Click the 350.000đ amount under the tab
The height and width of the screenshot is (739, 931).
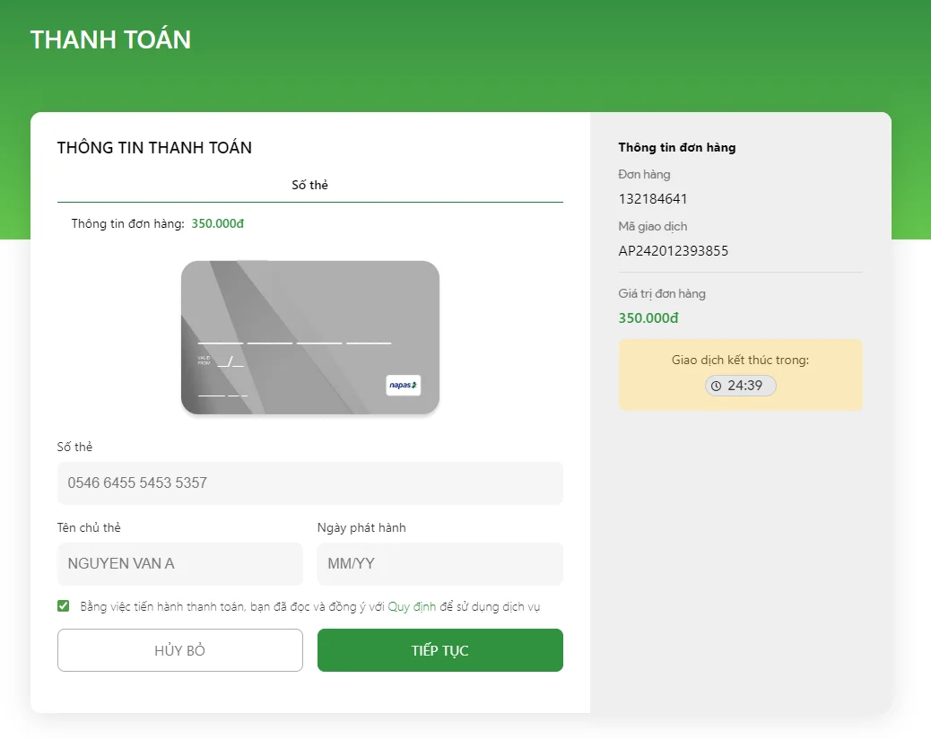pyautogui.click(x=217, y=224)
